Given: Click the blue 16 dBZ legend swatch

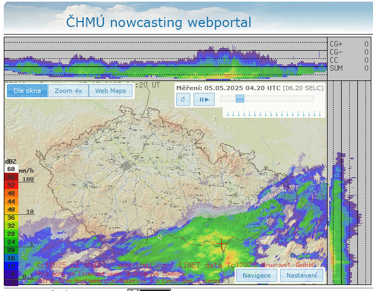Looking at the screenshot, I should point(11,258).
